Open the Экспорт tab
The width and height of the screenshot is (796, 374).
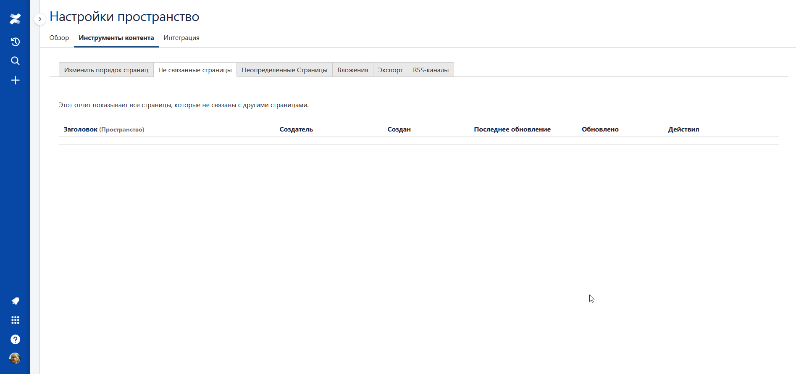390,70
